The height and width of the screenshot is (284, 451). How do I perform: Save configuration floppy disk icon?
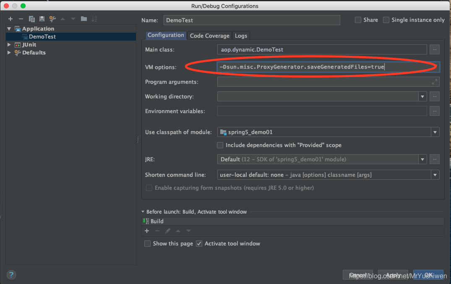[42, 19]
